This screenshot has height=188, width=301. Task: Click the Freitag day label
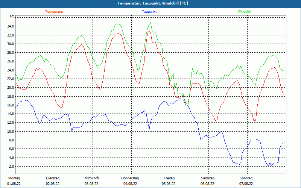coord(169,178)
